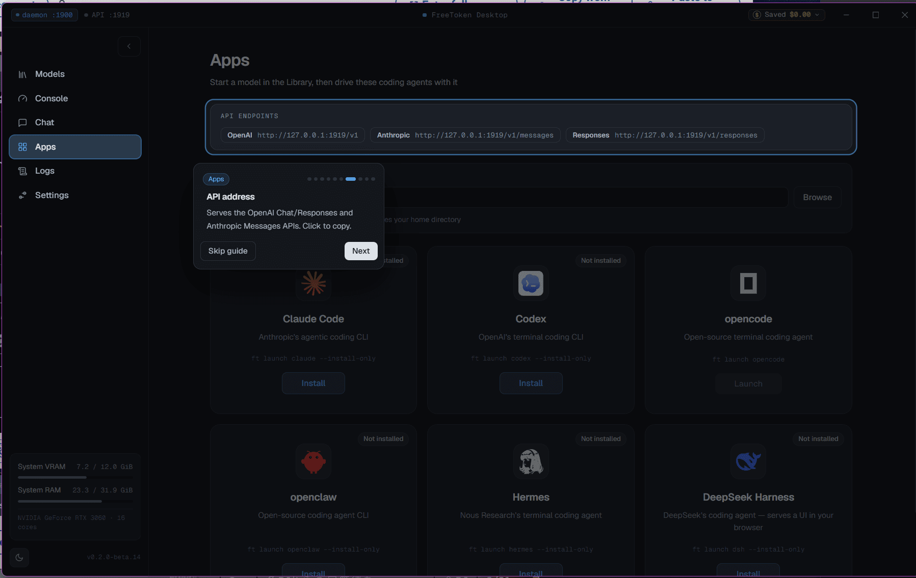Click the Hermes statue head icon
The image size is (916, 578).
531,461
